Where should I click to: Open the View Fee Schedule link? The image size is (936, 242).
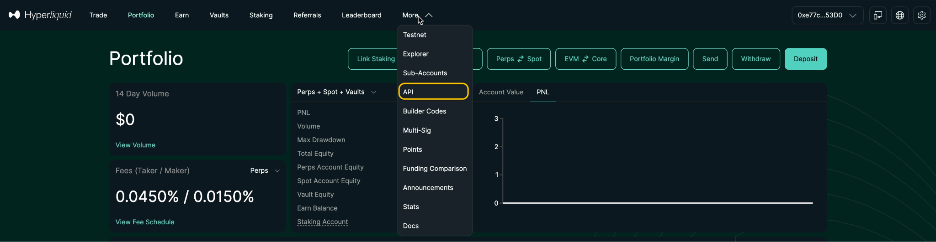pos(145,222)
